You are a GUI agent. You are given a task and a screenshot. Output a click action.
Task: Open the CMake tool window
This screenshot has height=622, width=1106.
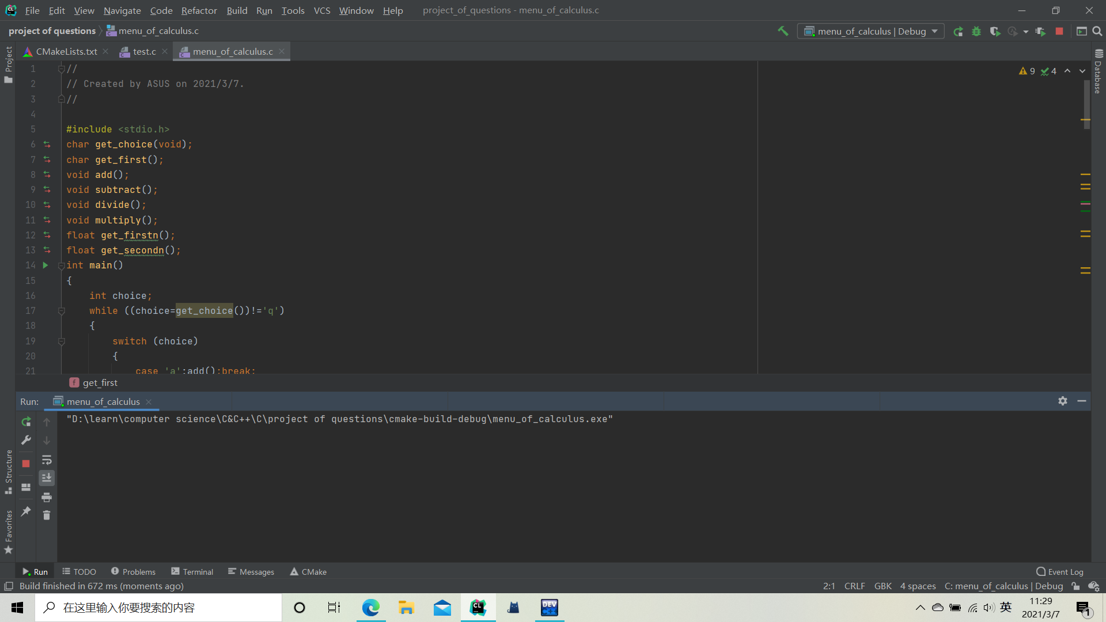click(x=308, y=572)
